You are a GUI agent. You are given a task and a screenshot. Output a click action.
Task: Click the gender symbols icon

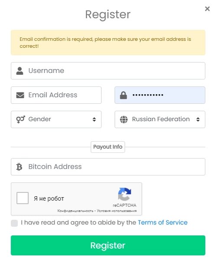pyautogui.click(x=20, y=119)
